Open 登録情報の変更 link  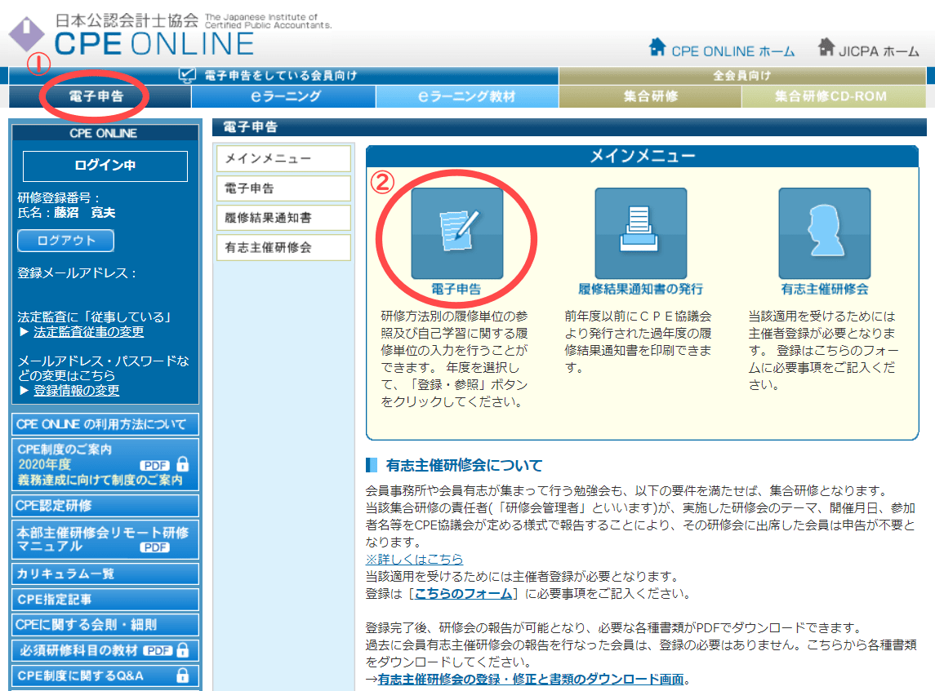pyautogui.click(x=76, y=390)
